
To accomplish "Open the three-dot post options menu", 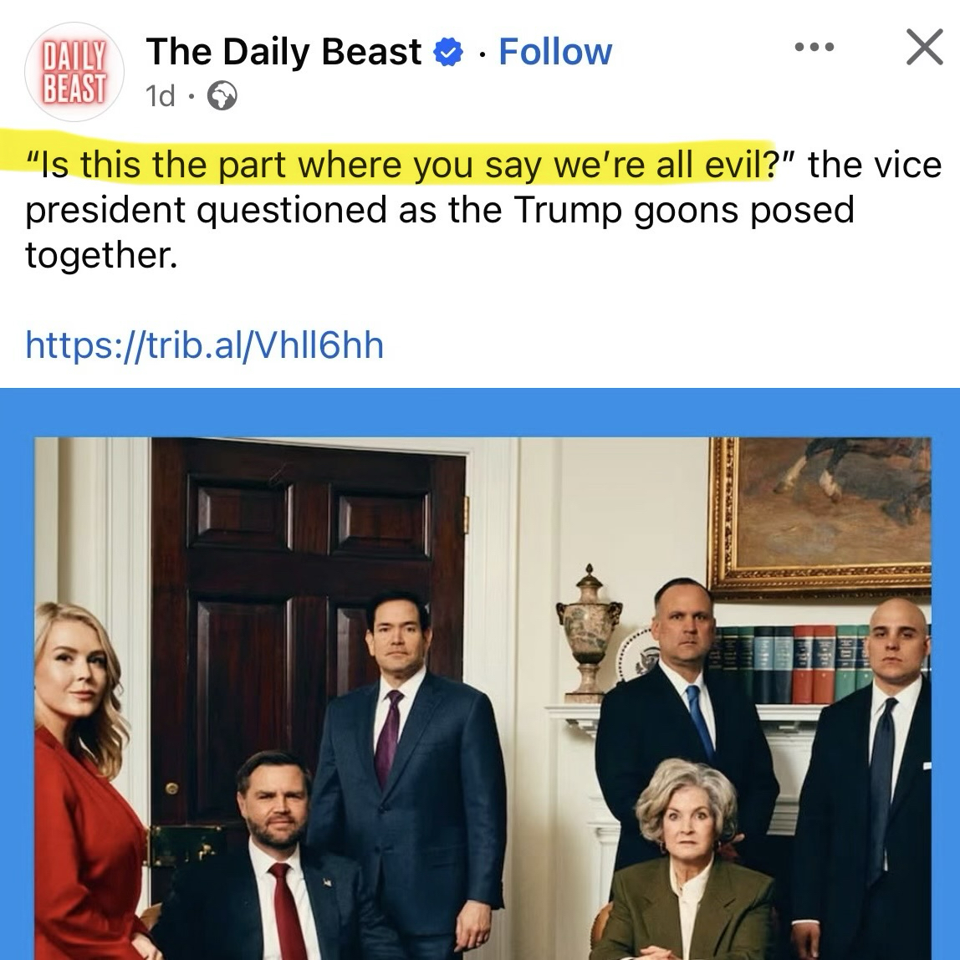I will click(814, 47).
